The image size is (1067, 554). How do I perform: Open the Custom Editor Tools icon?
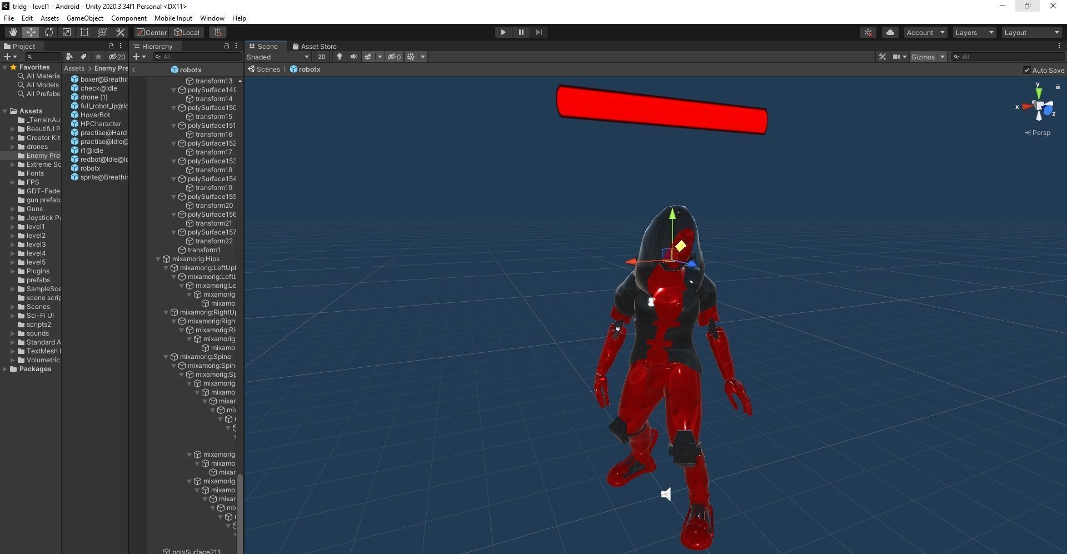[x=120, y=32]
